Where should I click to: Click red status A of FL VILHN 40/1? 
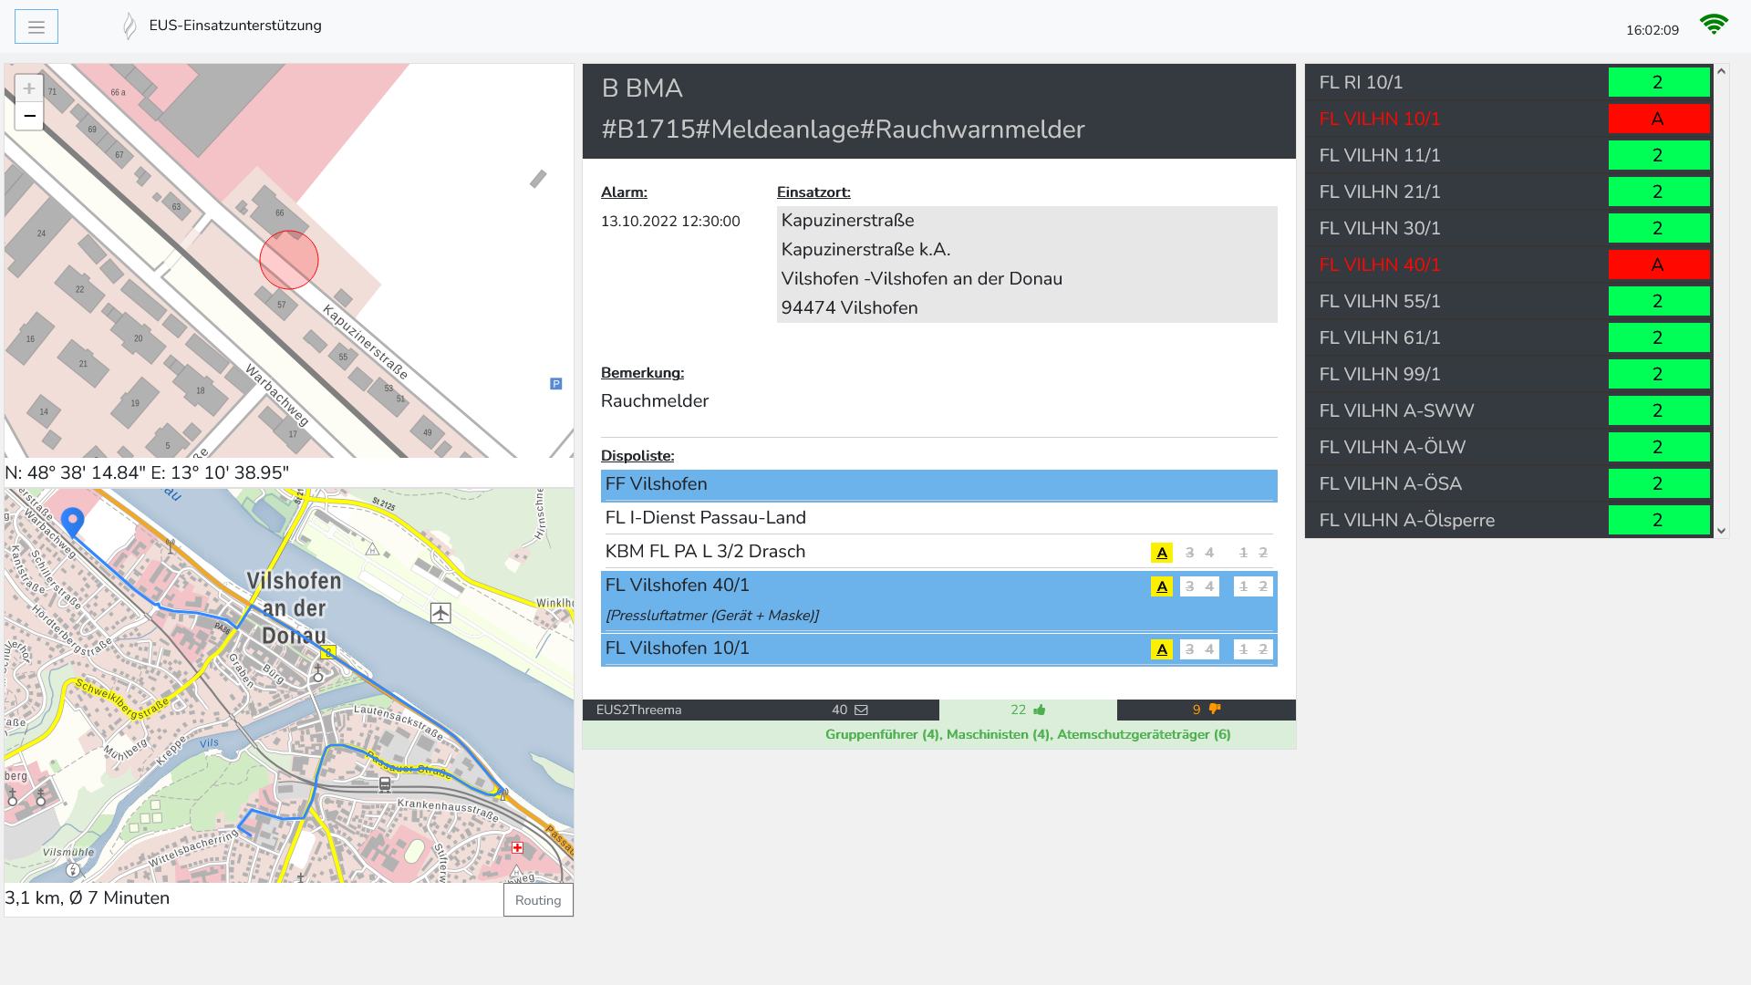coord(1658,264)
